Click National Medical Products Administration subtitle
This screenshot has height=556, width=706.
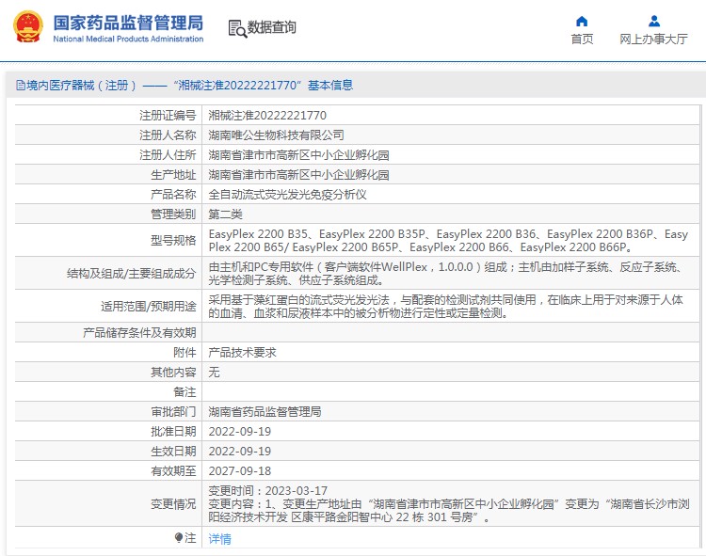(x=128, y=40)
